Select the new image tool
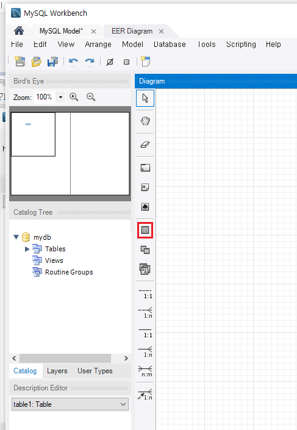Viewport: 297px width, 430px height. (145, 207)
